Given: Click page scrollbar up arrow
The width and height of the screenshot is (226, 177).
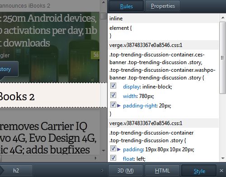Looking at the screenshot, I should coord(104,2).
